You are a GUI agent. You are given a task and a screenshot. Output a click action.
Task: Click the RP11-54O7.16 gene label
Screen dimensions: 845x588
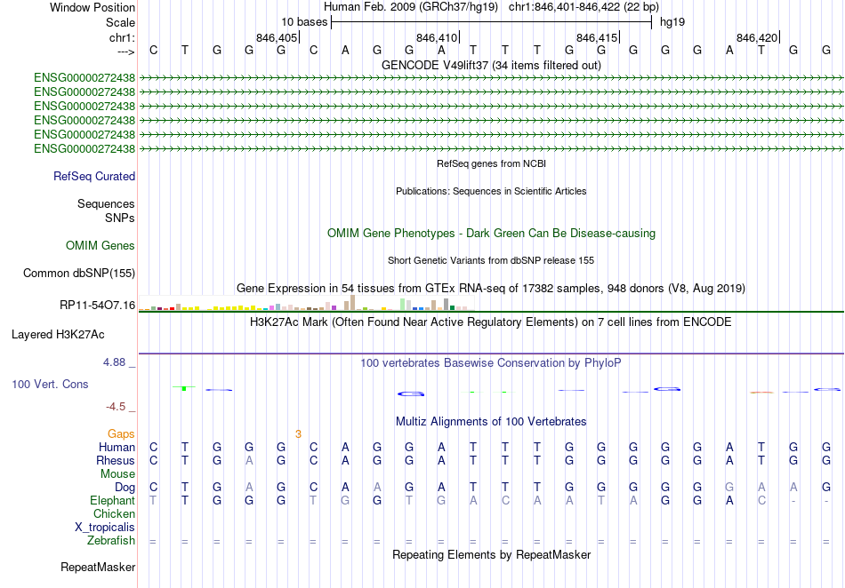(97, 305)
